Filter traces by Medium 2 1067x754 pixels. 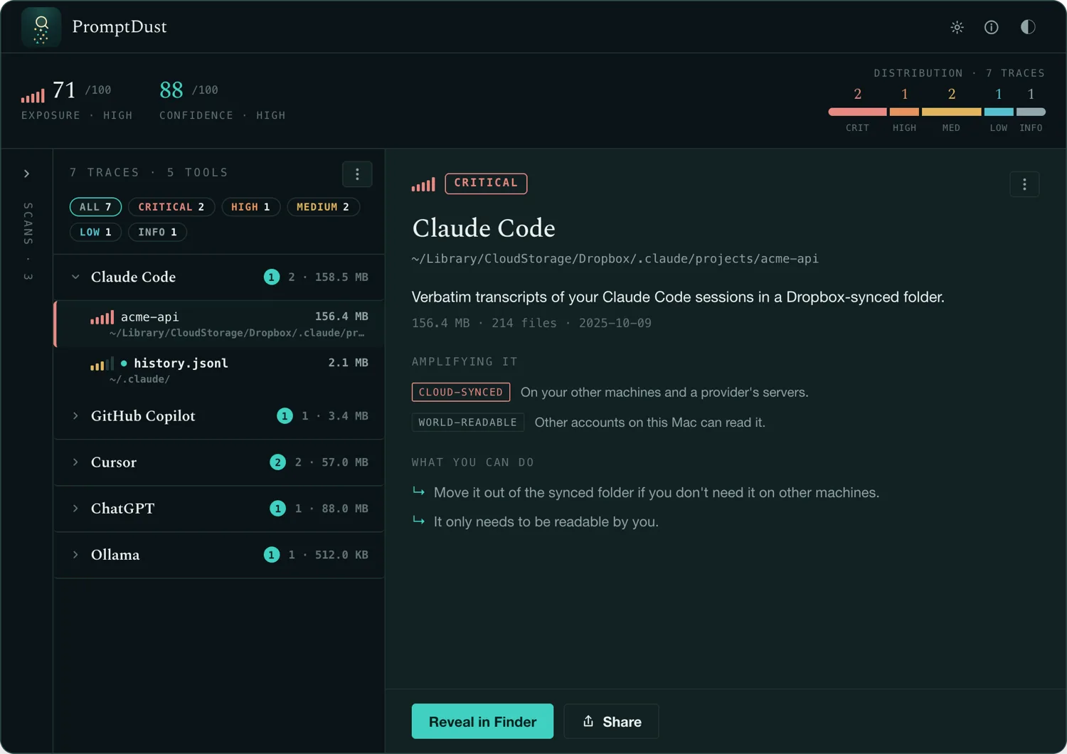[x=323, y=207]
